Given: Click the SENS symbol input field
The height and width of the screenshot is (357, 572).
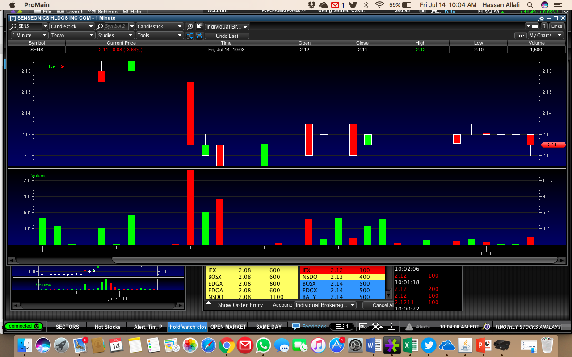Looking at the screenshot, I should (29, 26).
